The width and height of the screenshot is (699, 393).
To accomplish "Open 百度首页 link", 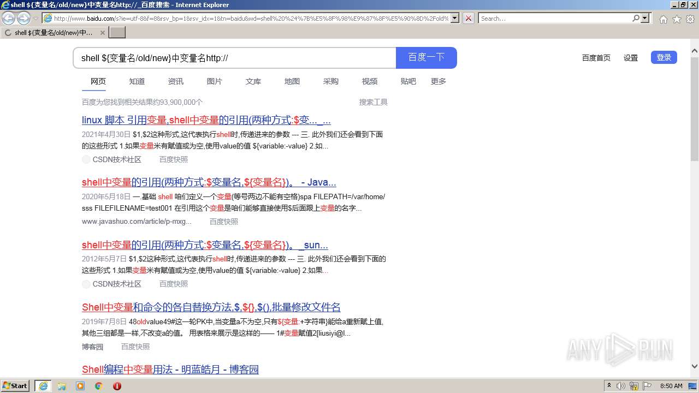I will (x=596, y=58).
